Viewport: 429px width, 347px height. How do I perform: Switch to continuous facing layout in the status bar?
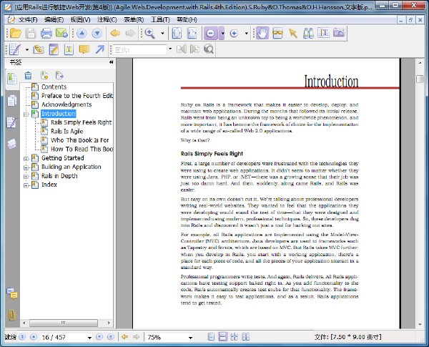(x=246, y=337)
